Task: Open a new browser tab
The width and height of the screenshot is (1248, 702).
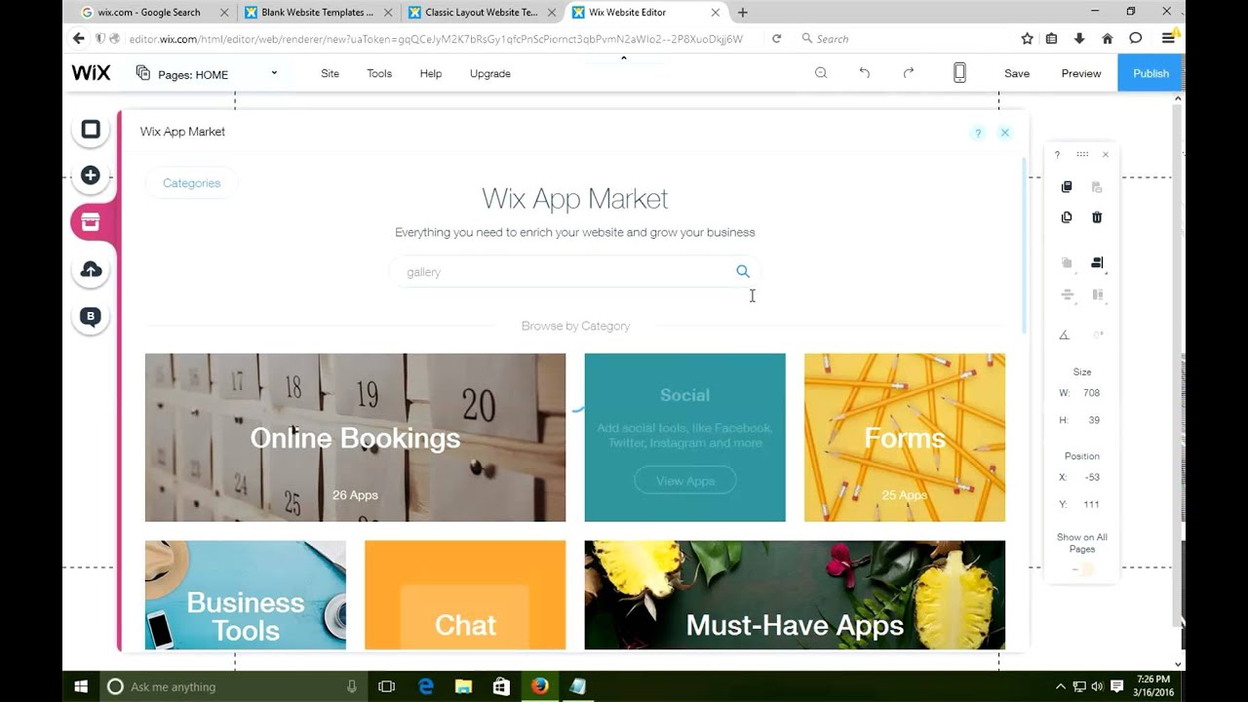Action: 743,13
